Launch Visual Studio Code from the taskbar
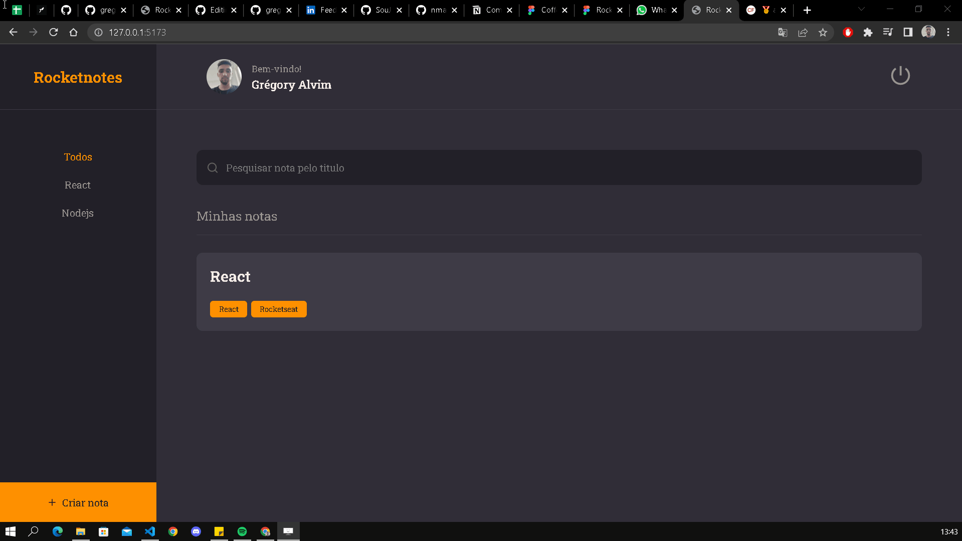This screenshot has height=541, width=962. (x=150, y=531)
